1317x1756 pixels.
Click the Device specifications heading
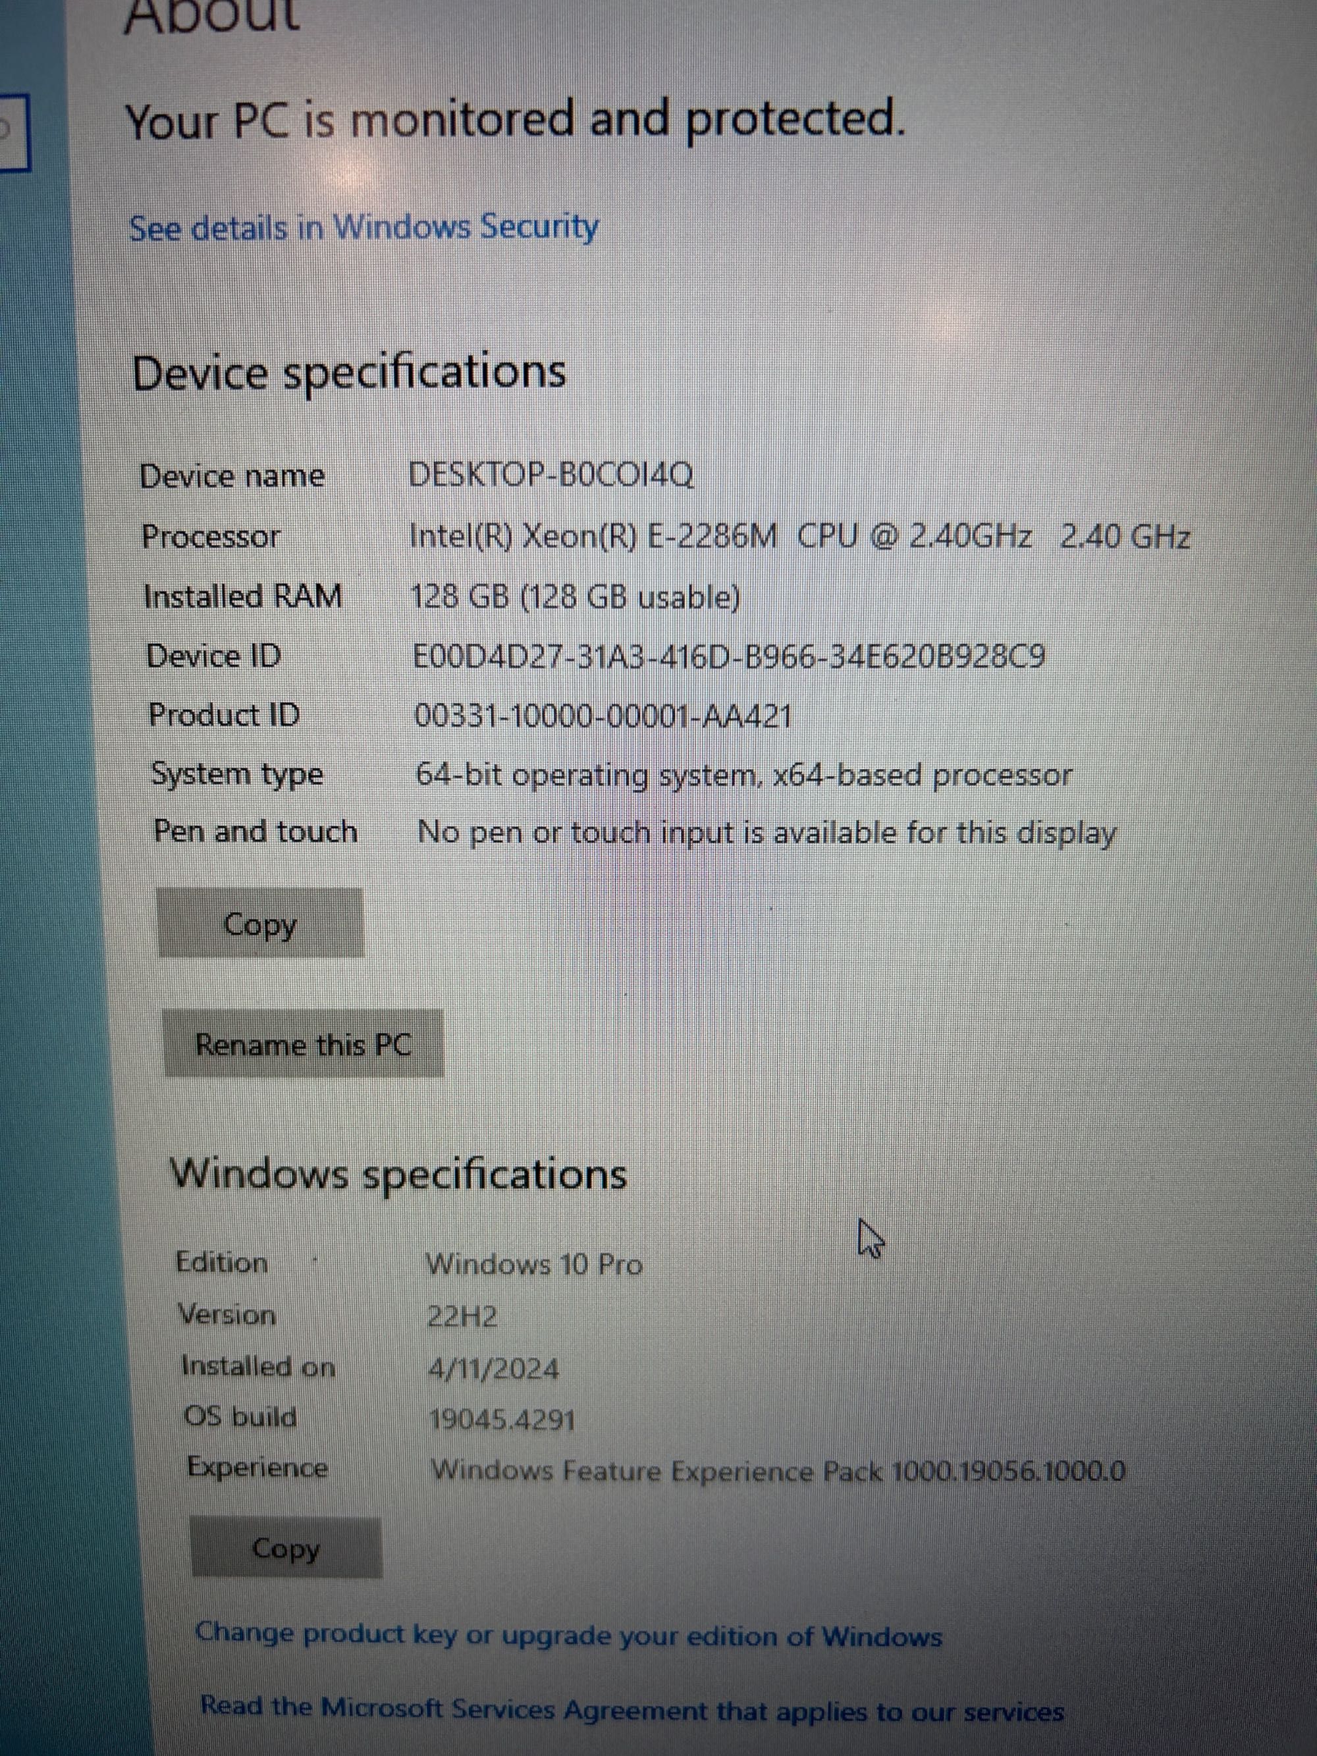[x=349, y=373]
